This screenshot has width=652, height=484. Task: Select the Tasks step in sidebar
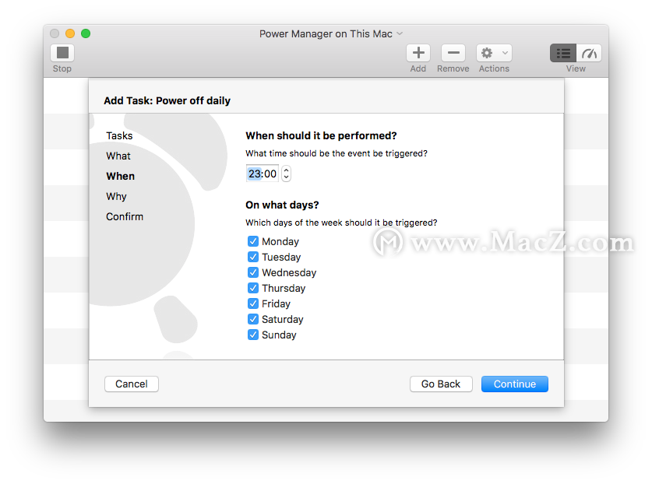pyautogui.click(x=119, y=136)
